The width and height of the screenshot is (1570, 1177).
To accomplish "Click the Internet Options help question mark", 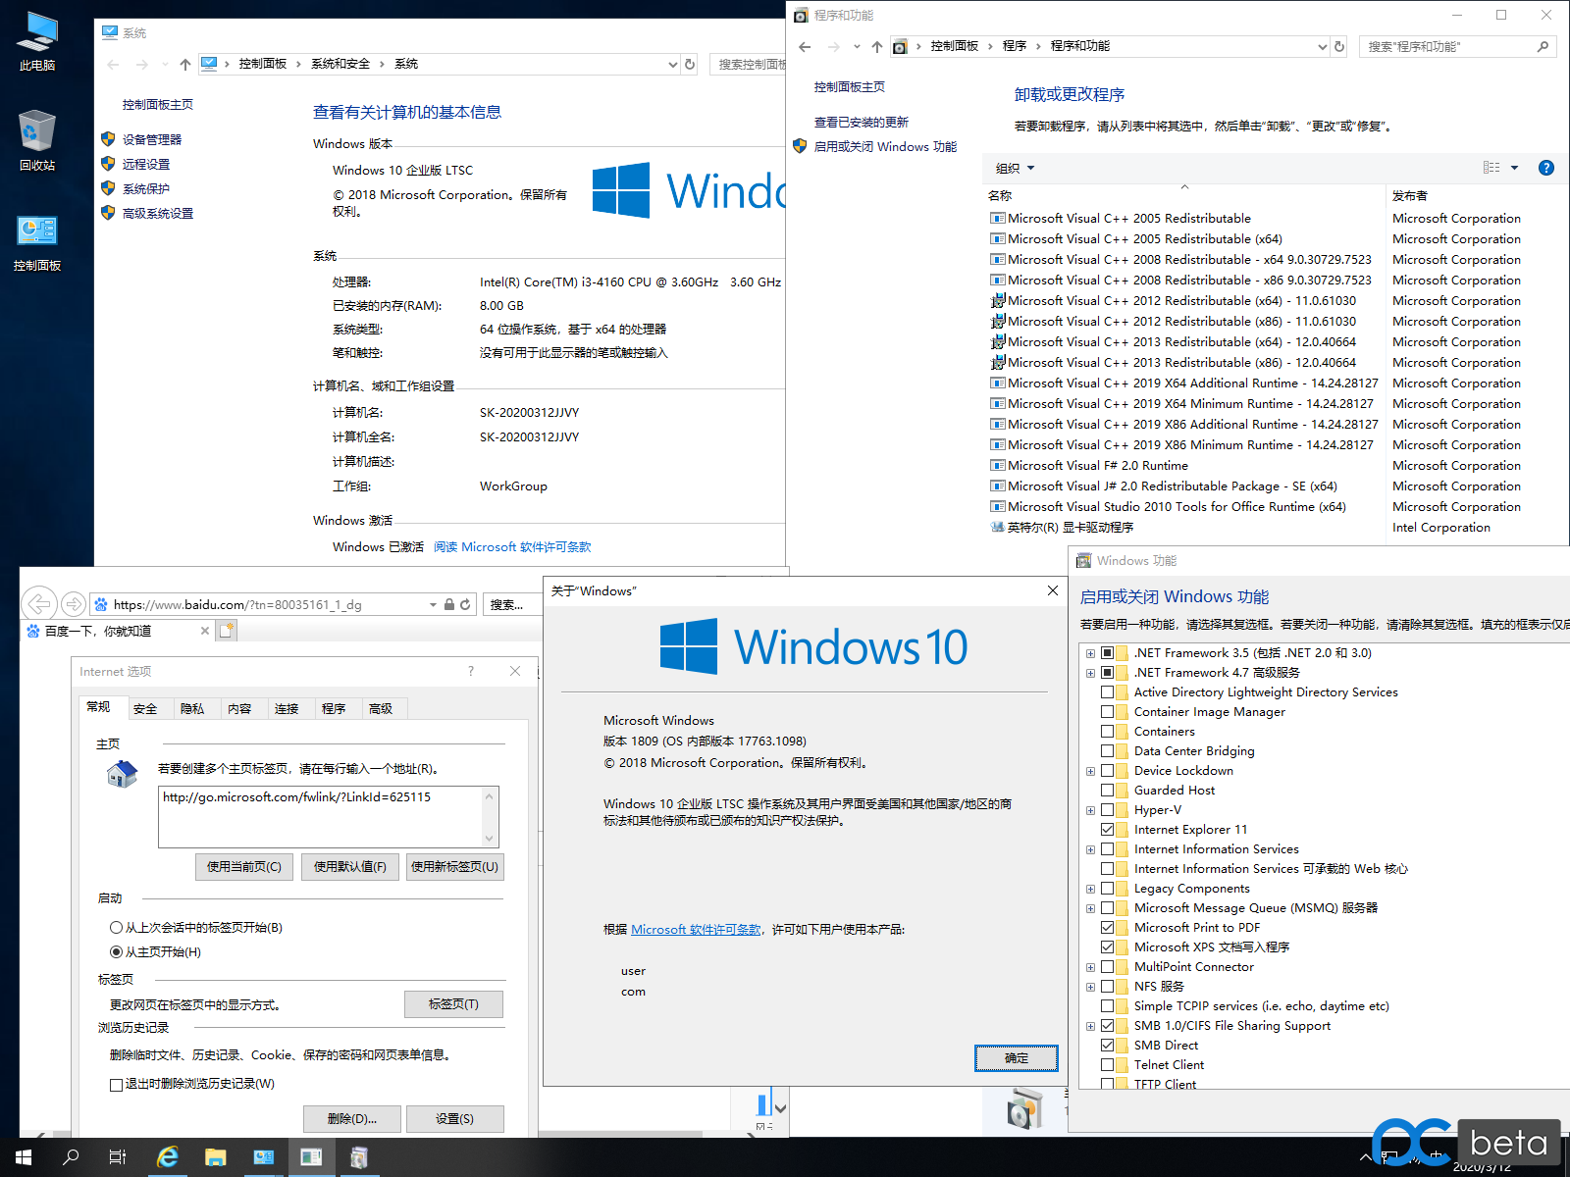I will pos(471,671).
